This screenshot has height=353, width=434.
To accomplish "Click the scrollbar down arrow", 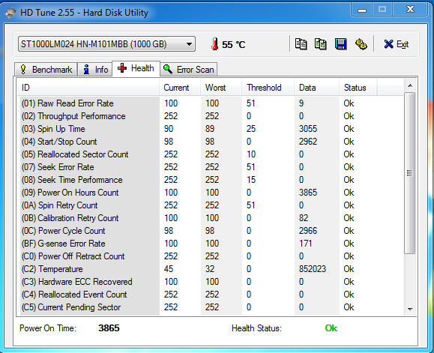I will point(410,310).
